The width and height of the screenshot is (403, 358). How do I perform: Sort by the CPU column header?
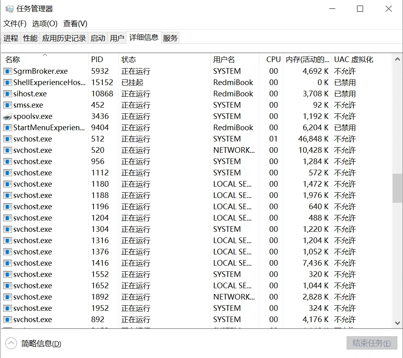click(x=271, y=59)
